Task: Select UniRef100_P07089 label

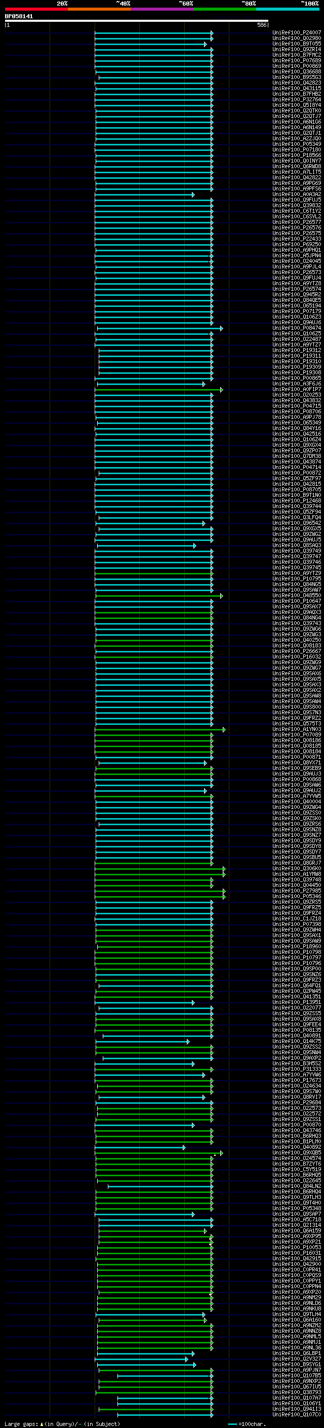Action: tap(297, 735)
